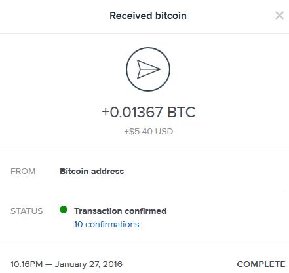Open the 10 confirmations link

106,225
